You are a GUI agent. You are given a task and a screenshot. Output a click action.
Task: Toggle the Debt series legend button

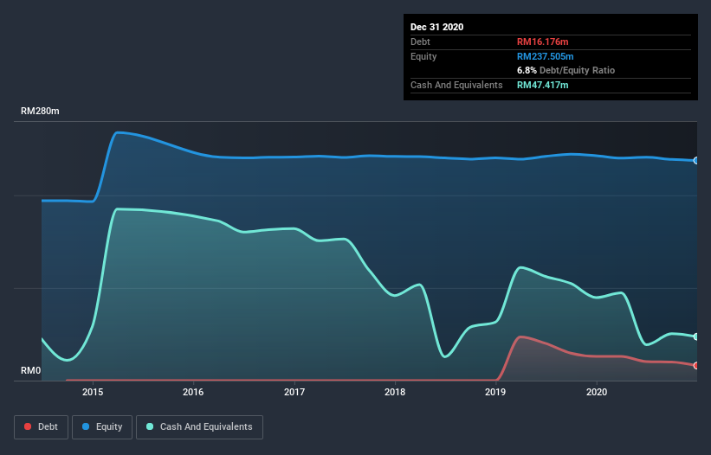tap(41, 427)
